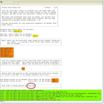Click the EMP77_EMP77_ID_PK Primary Key statement
The height and width of the screenshot is (104, 104).
pyautogui.click(x=34, y=92)
